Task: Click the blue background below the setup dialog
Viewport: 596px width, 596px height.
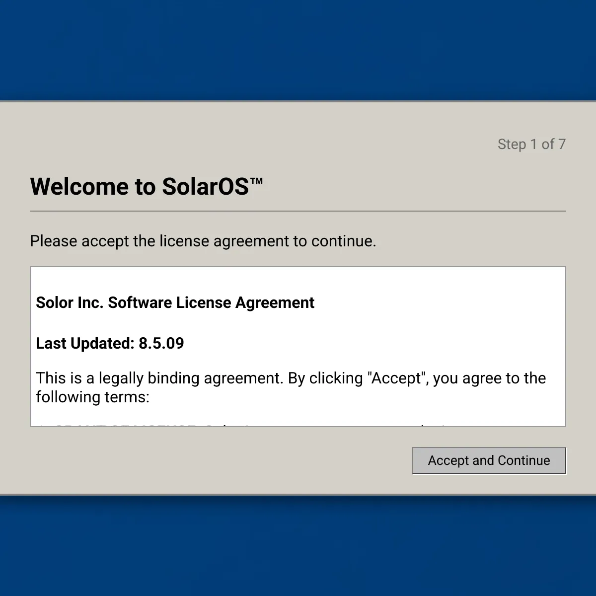Action: [x=298, y=546]
